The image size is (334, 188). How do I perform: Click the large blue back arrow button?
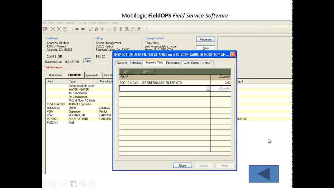pyautogui.click(x=264, y=174)
